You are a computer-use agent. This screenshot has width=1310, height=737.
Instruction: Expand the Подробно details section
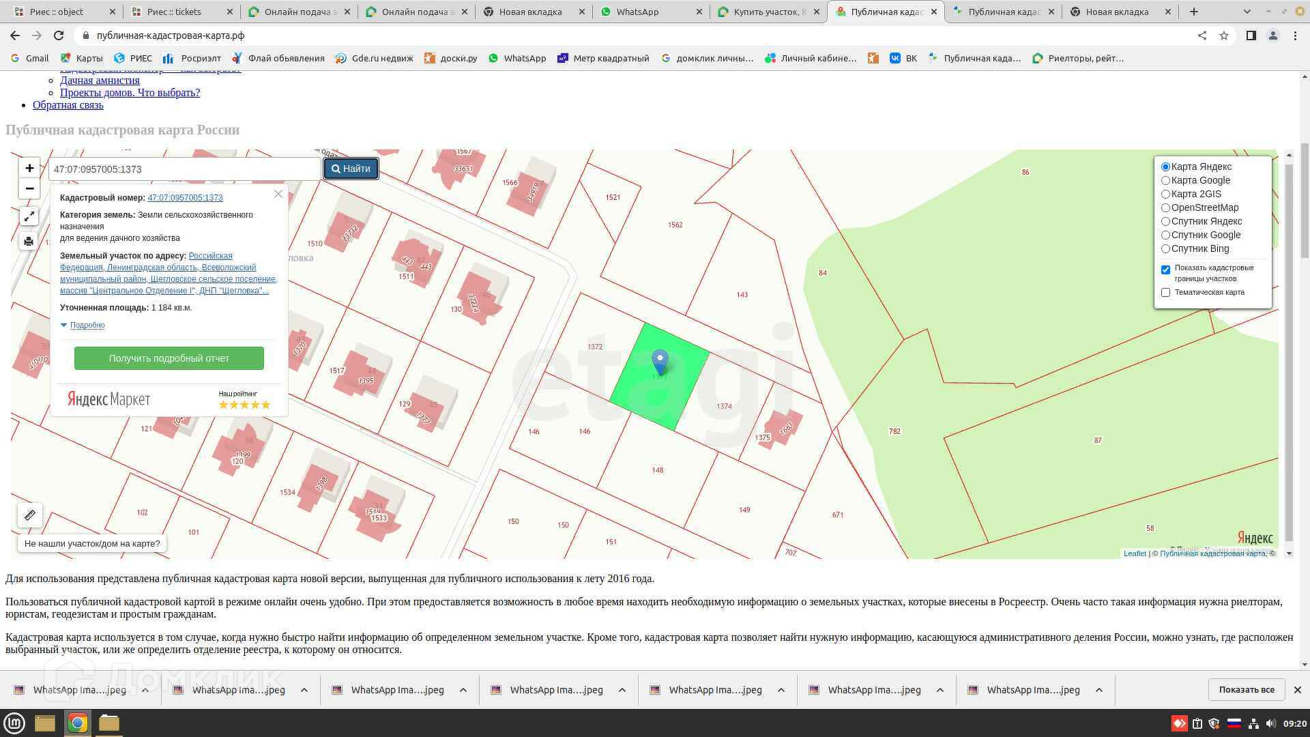(x=87, y=325)
